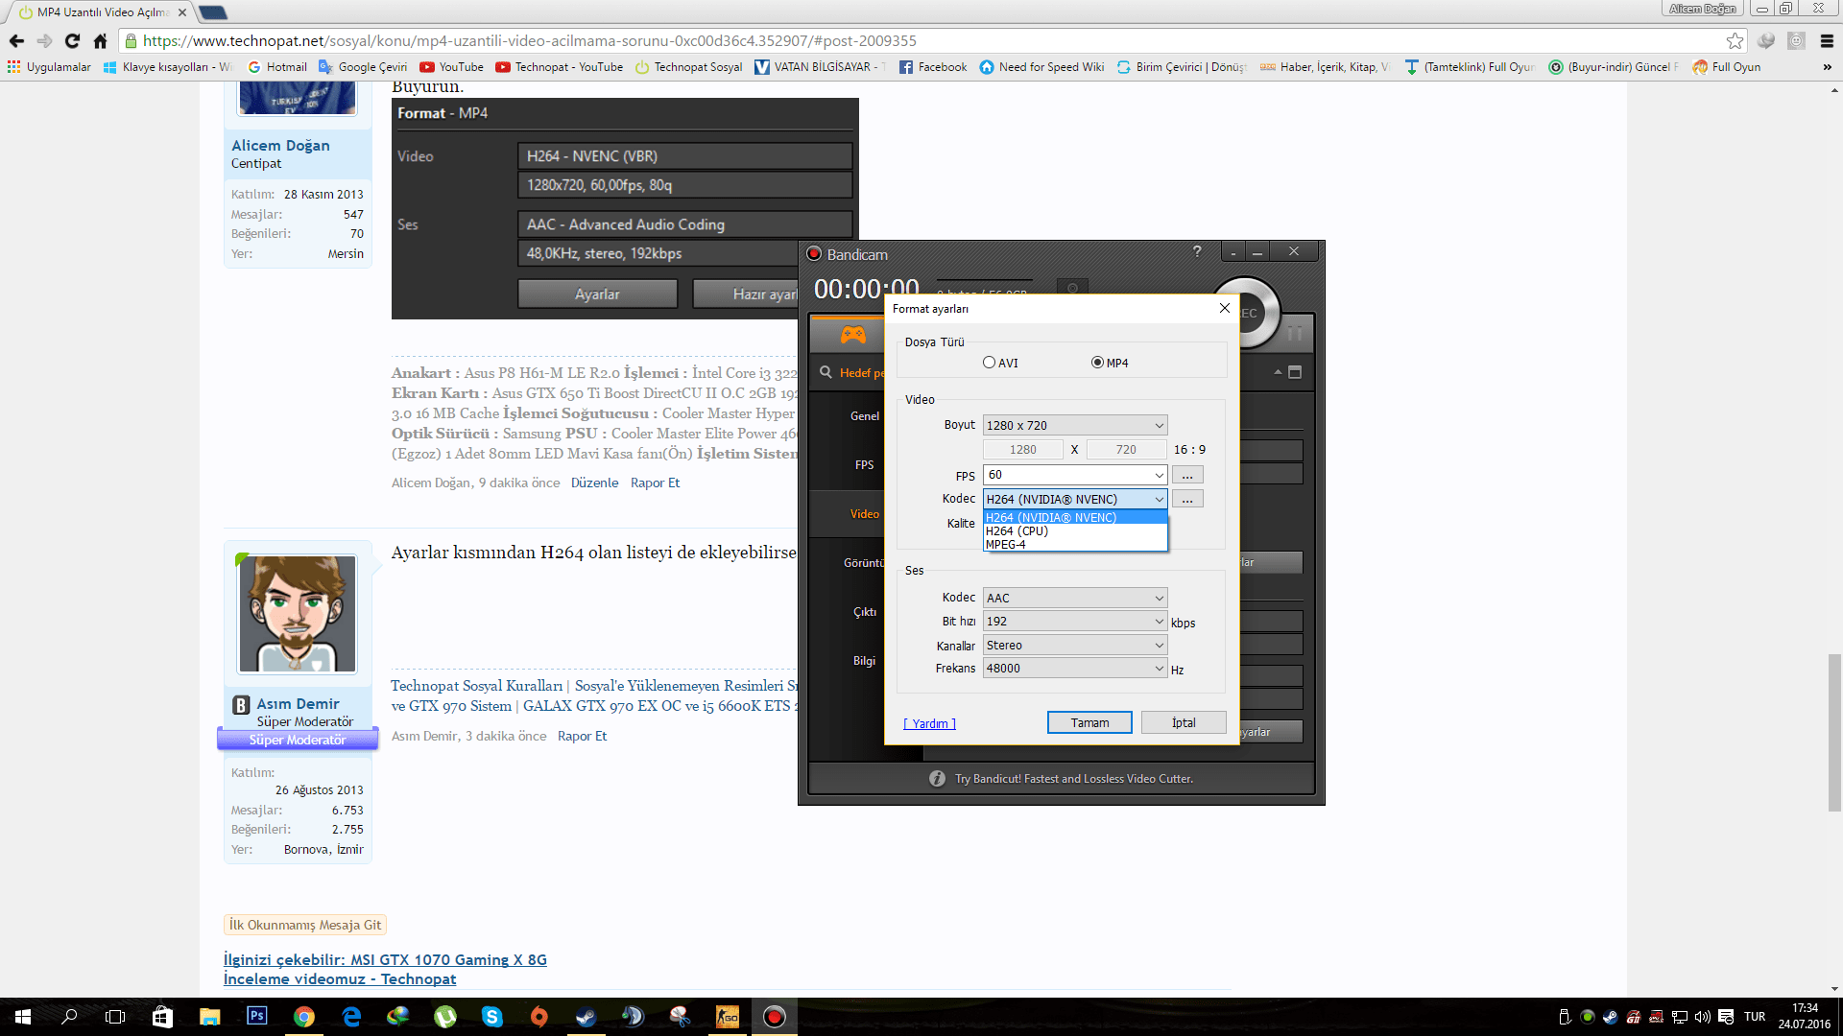Open the Genel tab in Bandicam sidebar
The width and height of the screenshot is (1843, 1036).
point(864,416)
